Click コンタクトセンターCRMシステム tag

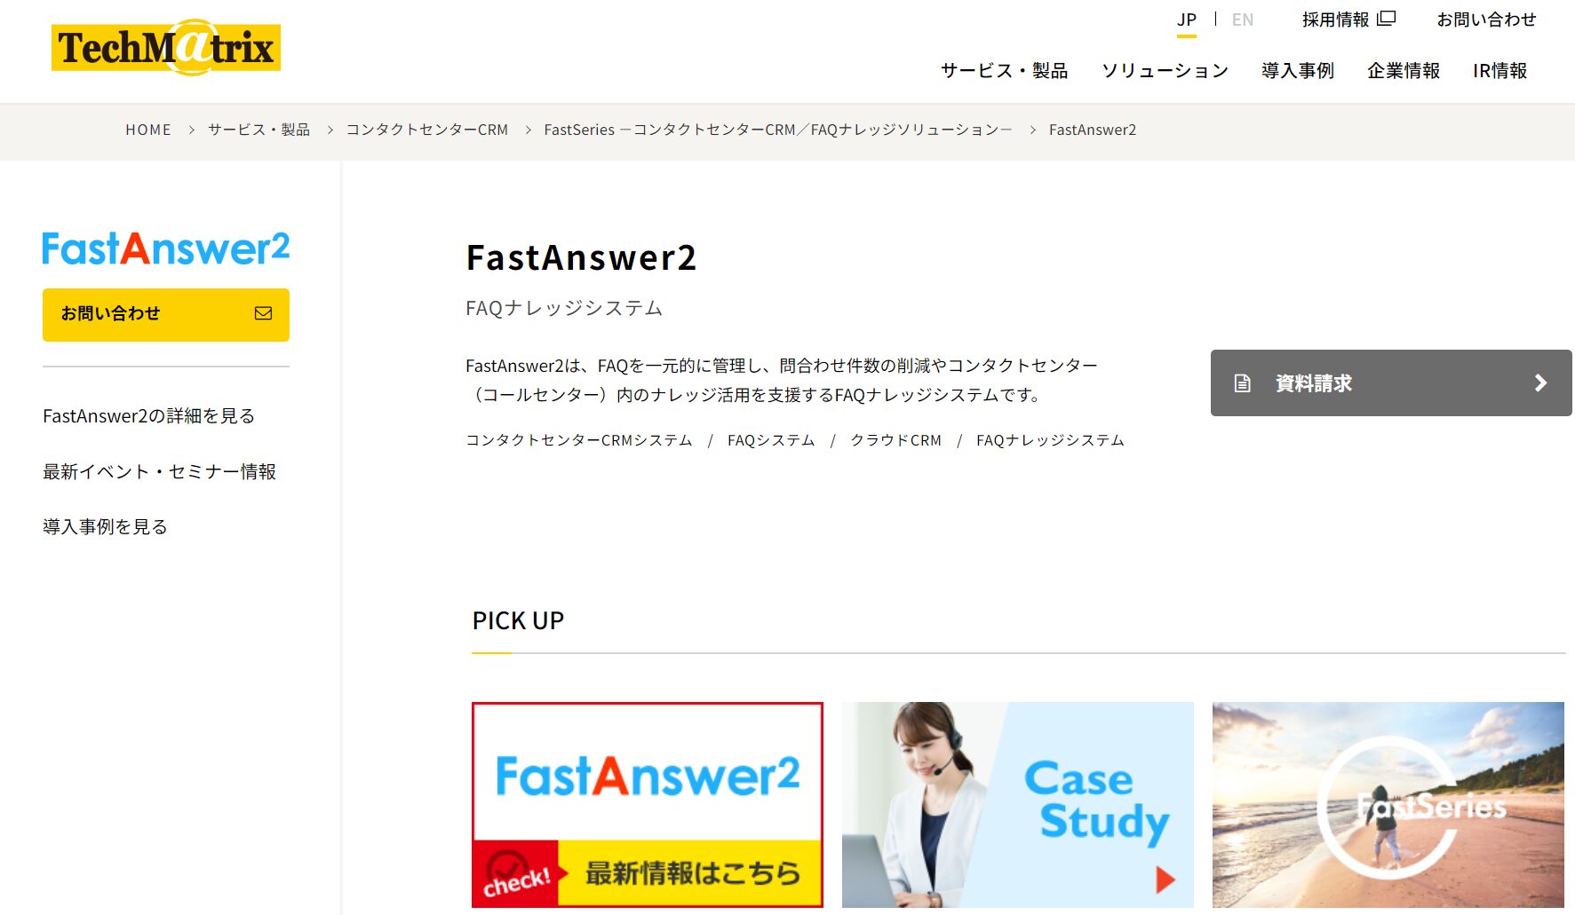(579, 440)
